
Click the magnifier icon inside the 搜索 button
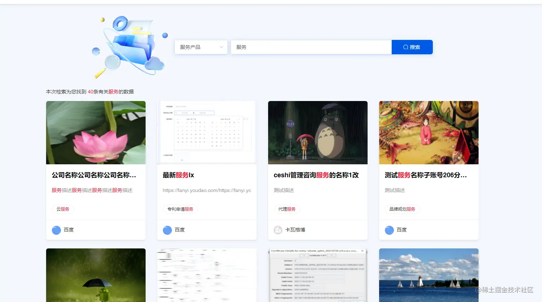pos(406,47)
